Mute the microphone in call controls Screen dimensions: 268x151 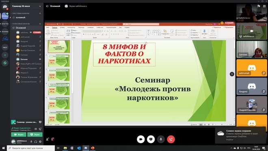161,139
